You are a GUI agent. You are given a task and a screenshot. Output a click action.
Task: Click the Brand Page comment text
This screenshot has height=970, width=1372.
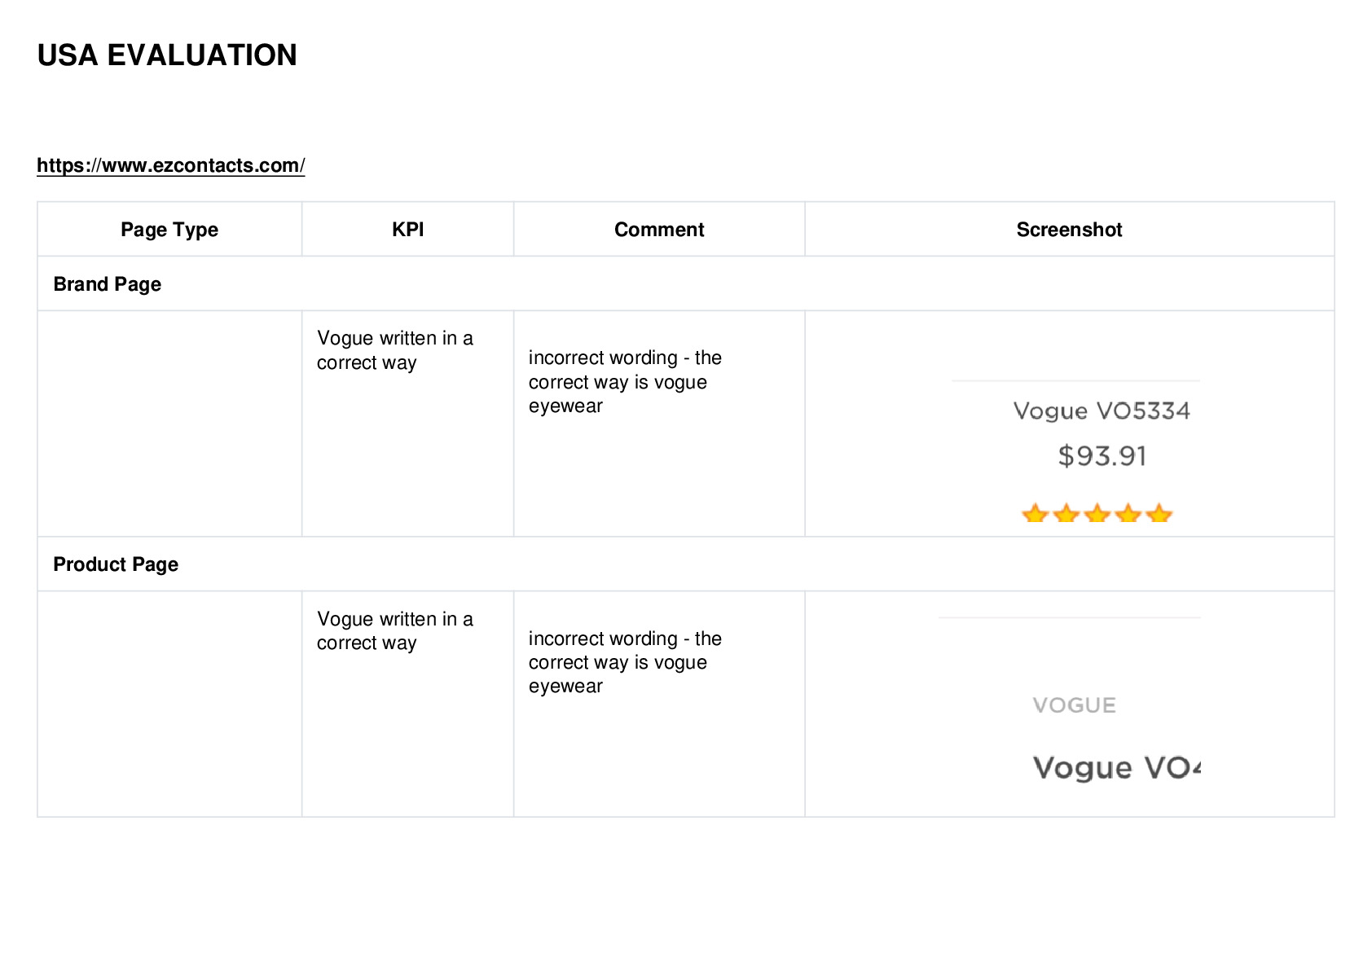pyautogui.click(x=625, y=382)
